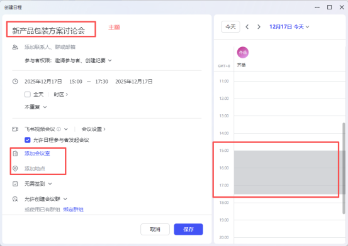Minimize the 创建日程 window
The height and width of the screenshot is (246, 348).
pos(317,8)
